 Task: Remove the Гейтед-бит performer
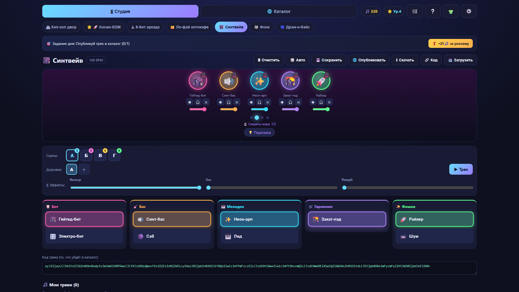coord(206,102)
